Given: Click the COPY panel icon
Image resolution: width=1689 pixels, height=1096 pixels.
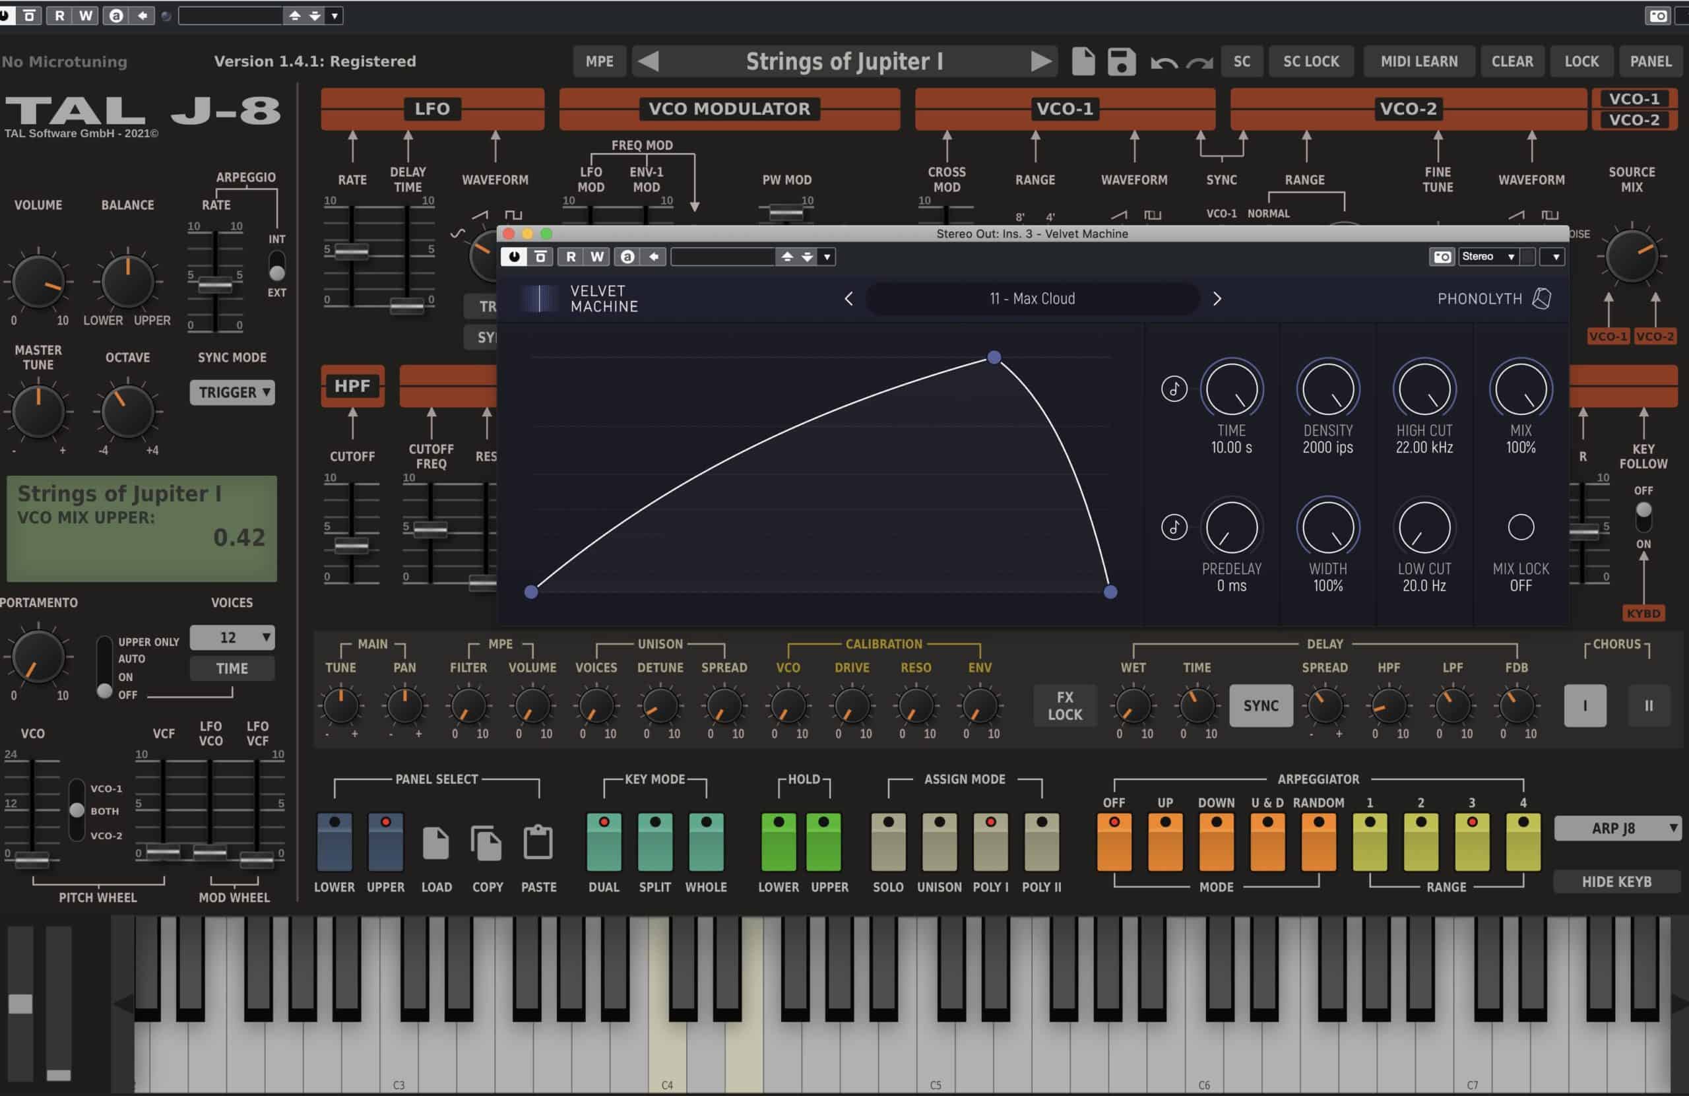Looking at the screenshot, I should [486, 843].
